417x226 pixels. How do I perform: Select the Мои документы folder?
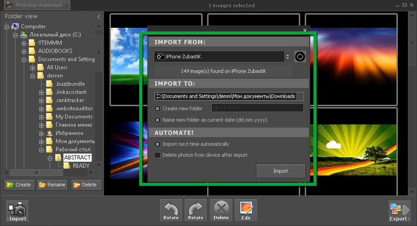tap(75, 141)
